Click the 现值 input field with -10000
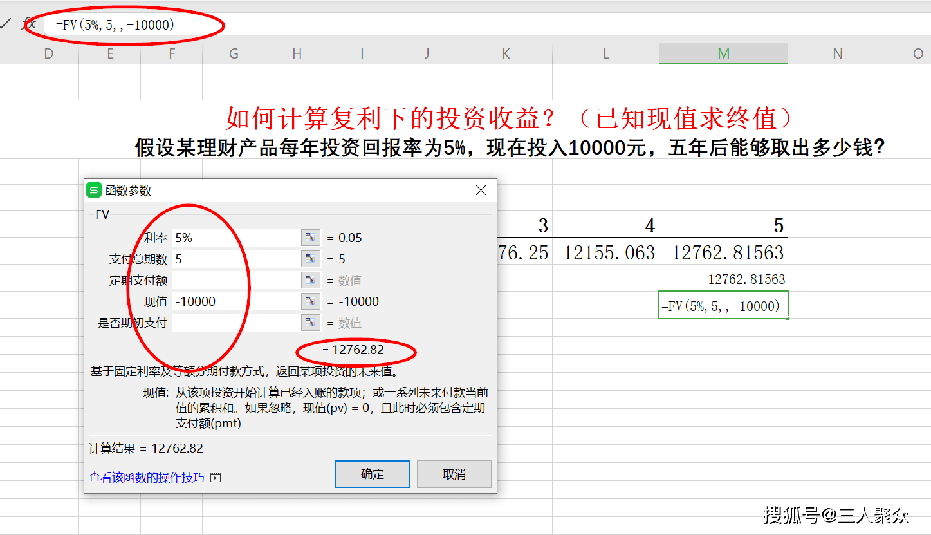 pos(235,301)
